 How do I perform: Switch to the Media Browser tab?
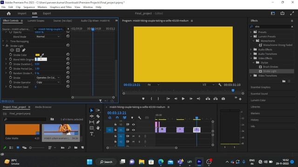[43, 107]
